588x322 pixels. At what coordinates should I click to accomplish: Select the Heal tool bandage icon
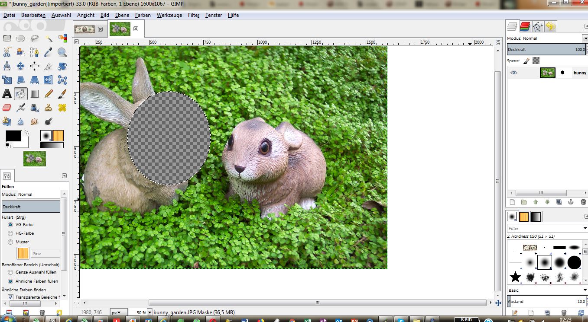pyautogui.click(x=62, y=108)
